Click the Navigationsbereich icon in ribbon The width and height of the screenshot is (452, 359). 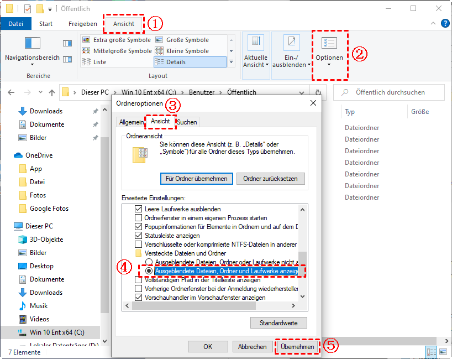click(x=32, y=44)
